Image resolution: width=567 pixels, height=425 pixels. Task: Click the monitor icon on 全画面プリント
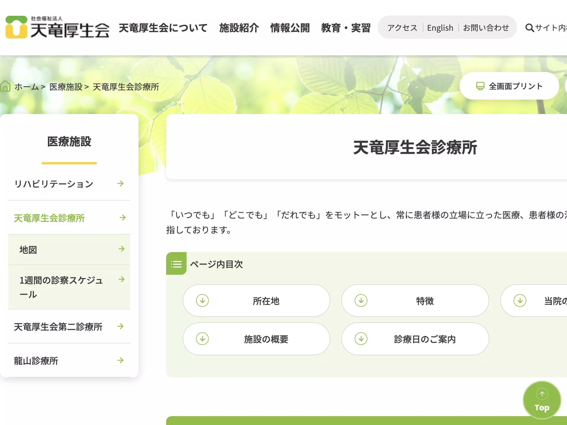pyautogui.click(x=480, y=86)
